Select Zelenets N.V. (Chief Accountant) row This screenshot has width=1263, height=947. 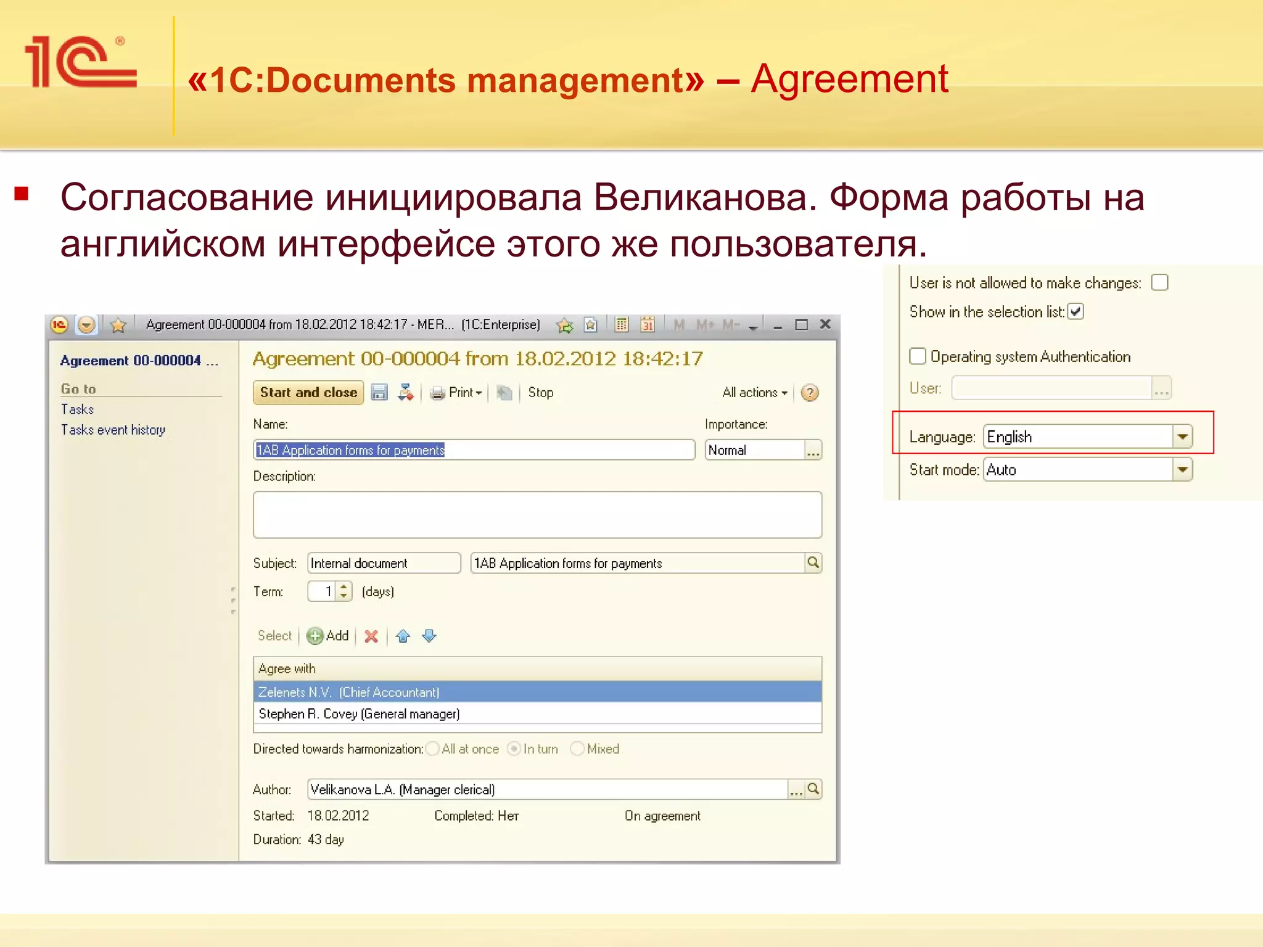click(x=537, y=692)
